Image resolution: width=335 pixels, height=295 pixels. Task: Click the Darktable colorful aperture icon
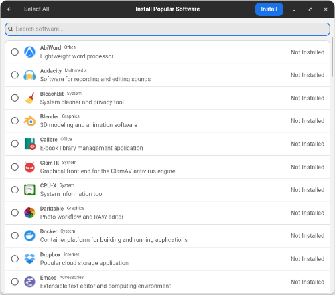(29, 213)
